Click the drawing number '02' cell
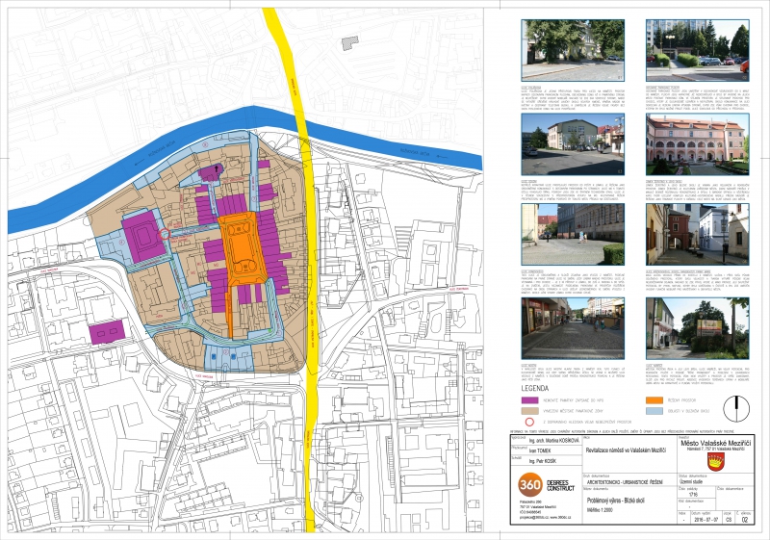 click(745, 519)
